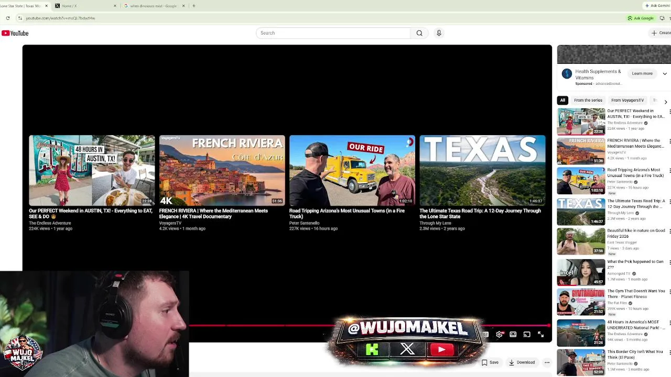Open options for Ultimate Texas Road Trip sidebar video
This screenshot has height=377, width=671.
(669, 202)
